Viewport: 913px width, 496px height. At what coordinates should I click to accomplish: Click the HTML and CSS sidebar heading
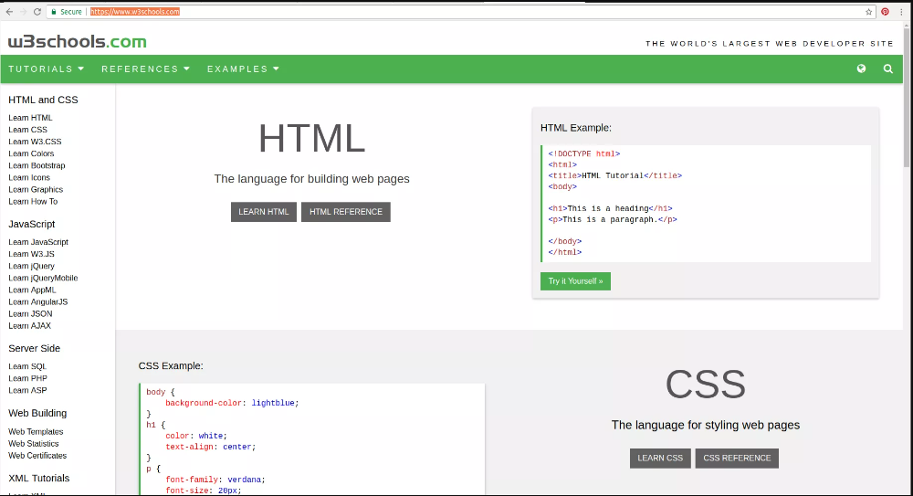coord(43,100)
